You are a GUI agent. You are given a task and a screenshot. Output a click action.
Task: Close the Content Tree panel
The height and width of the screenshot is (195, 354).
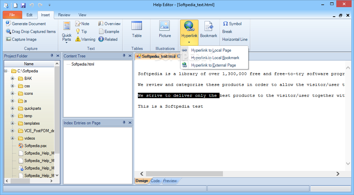[x=130, y=56]
